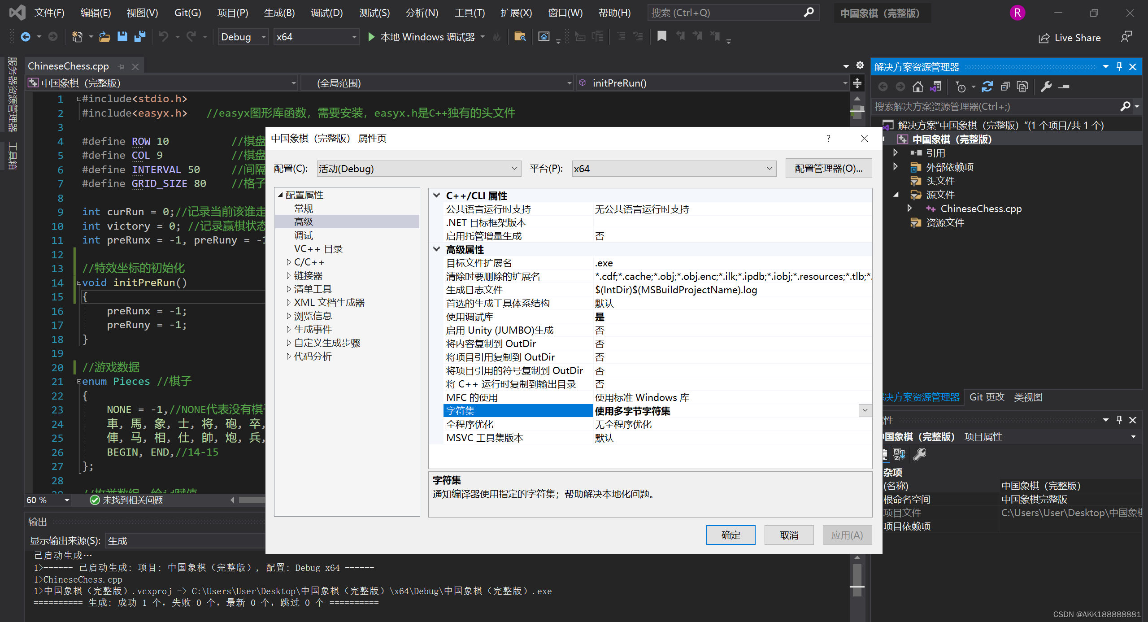1148x622 pixels.
Task: Click the navigate backward toolbar icon
Action: [26, 37]
